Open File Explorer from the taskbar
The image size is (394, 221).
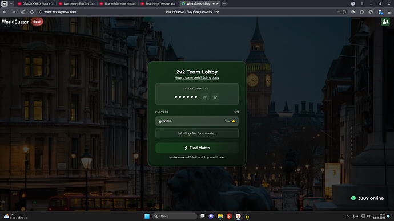220,216
